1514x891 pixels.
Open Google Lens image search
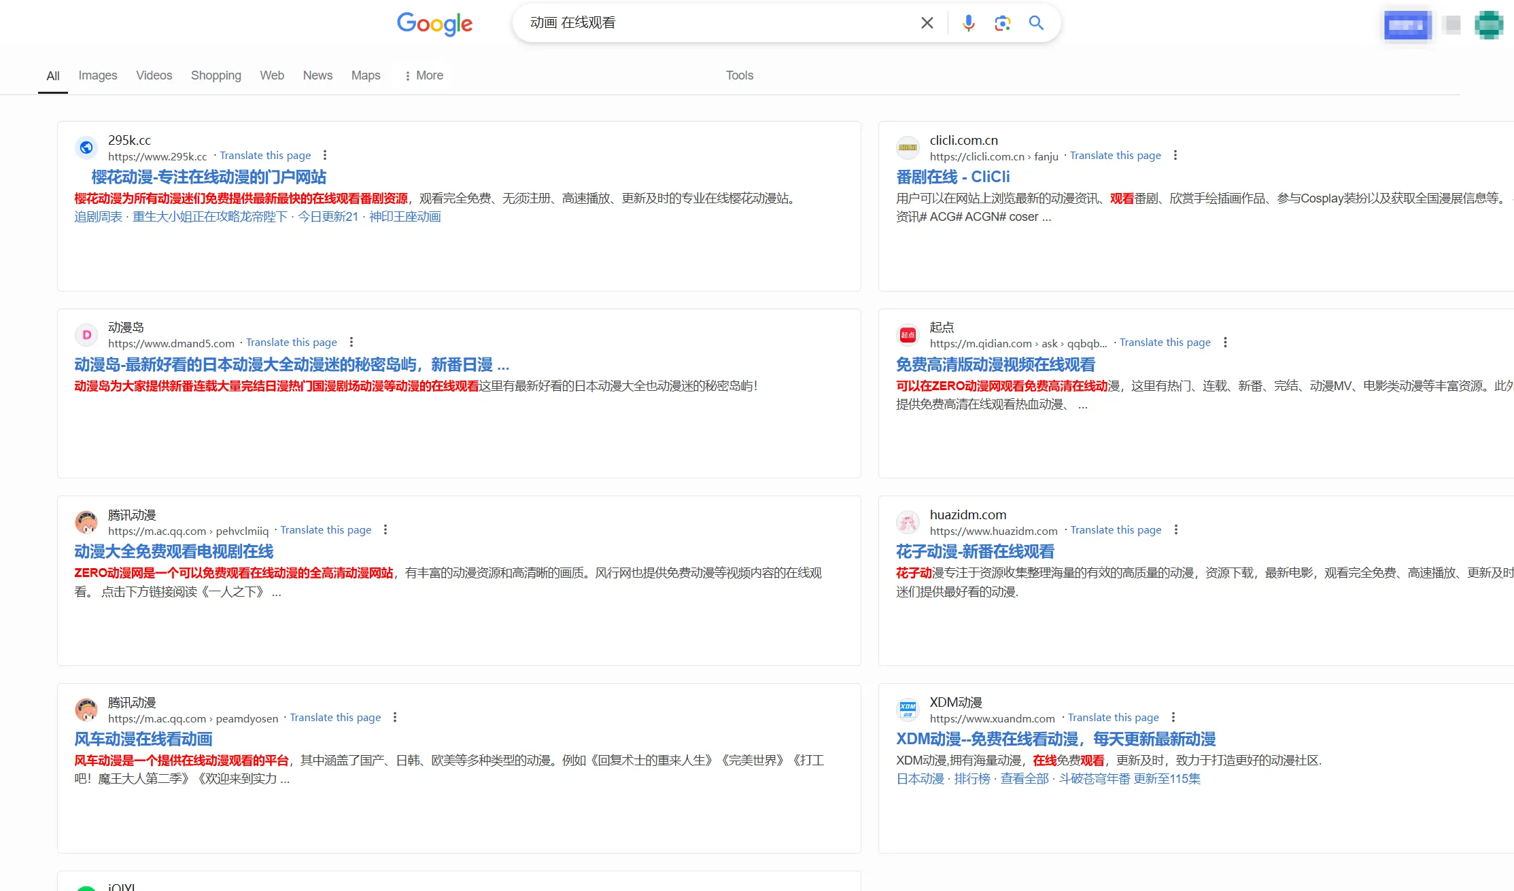(x=1002, y=23)
